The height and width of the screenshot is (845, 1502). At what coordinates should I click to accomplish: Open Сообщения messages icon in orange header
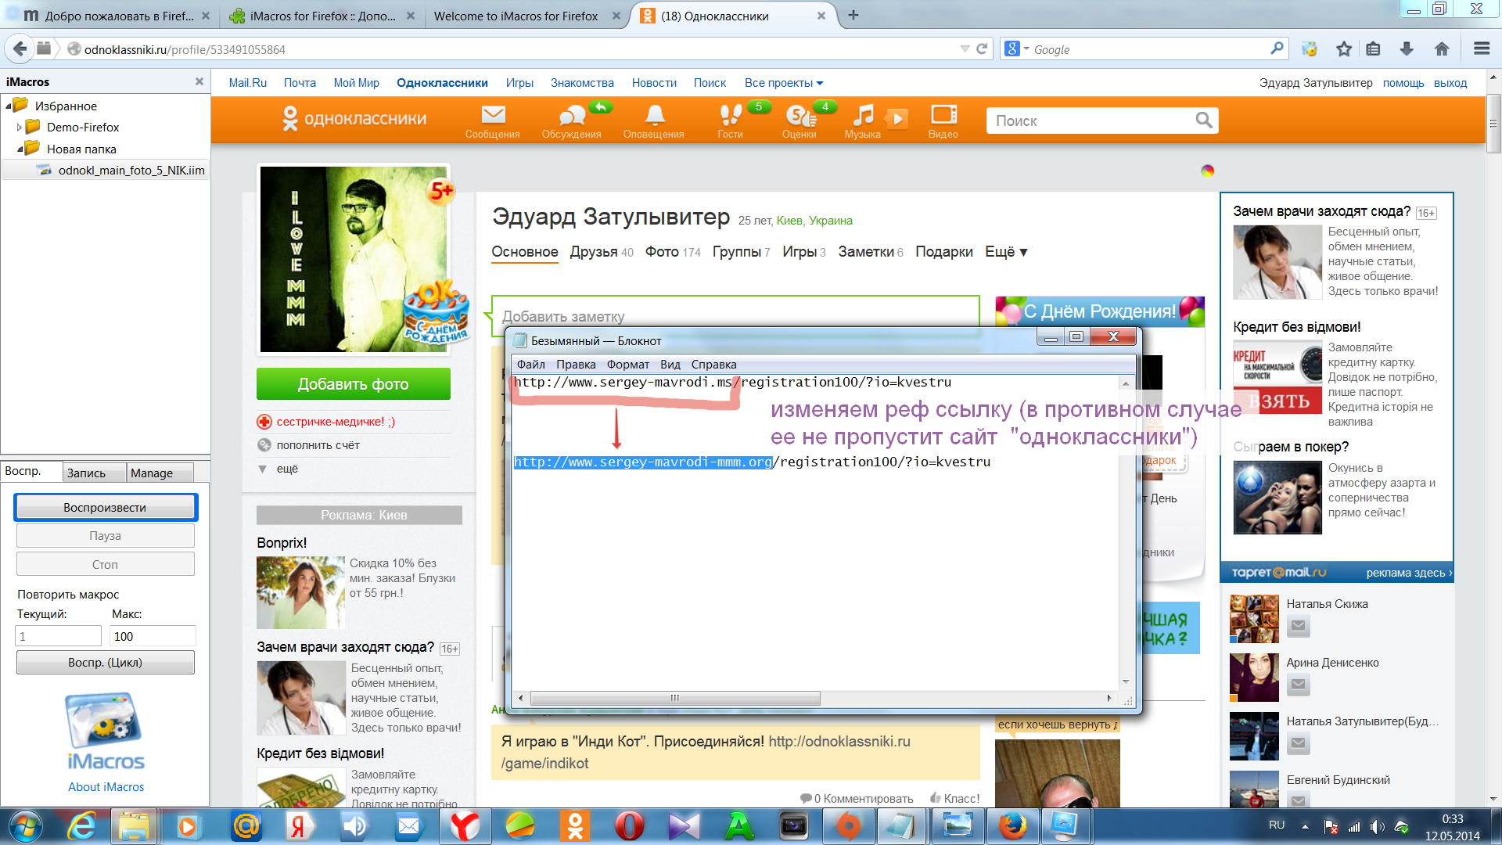pyautogui.click(x=492, y=121)
